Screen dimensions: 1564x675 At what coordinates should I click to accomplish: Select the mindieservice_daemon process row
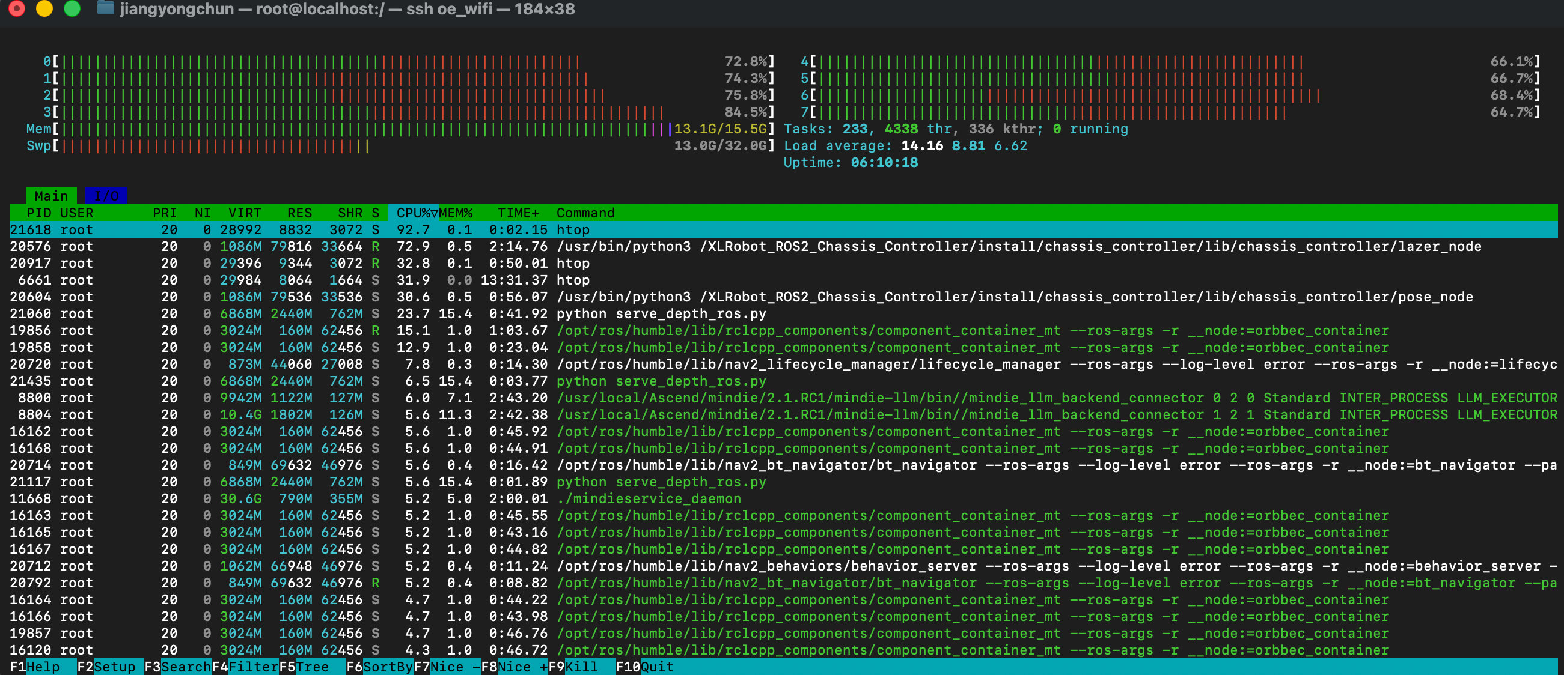(649, 498)
